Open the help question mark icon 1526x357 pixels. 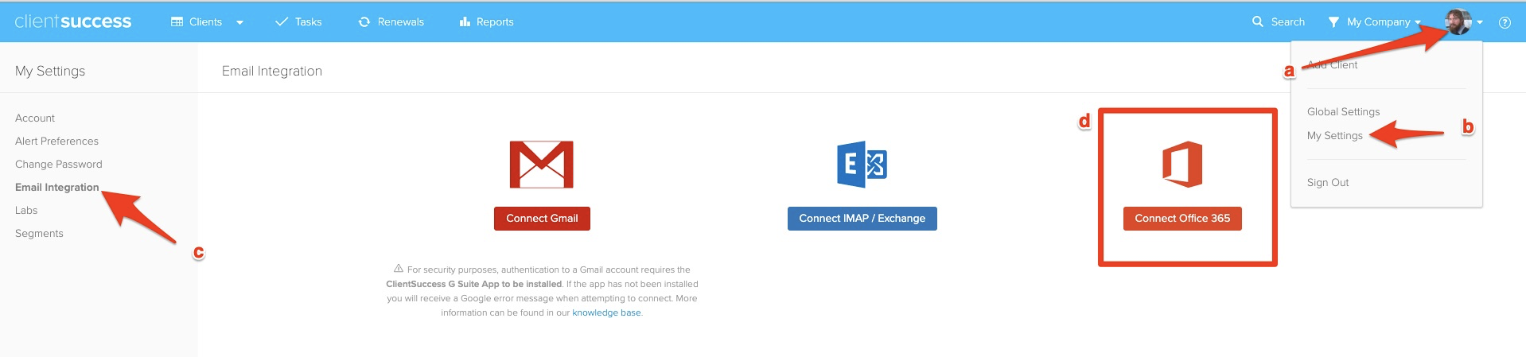(1505, 22)
